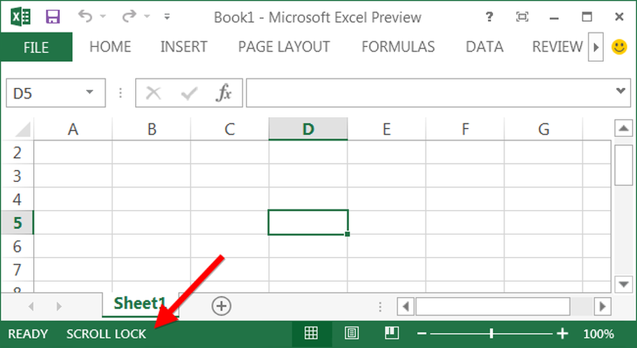The height and width of the screenshot is (348, 637).
Task: Switch to Page Layout view
Action: (x=352, y=333)
